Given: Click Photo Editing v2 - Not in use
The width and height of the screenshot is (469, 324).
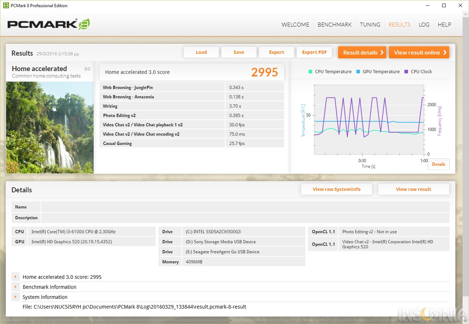Looking at the screenshot, I should pyautogui.click(x=370, y=232).
